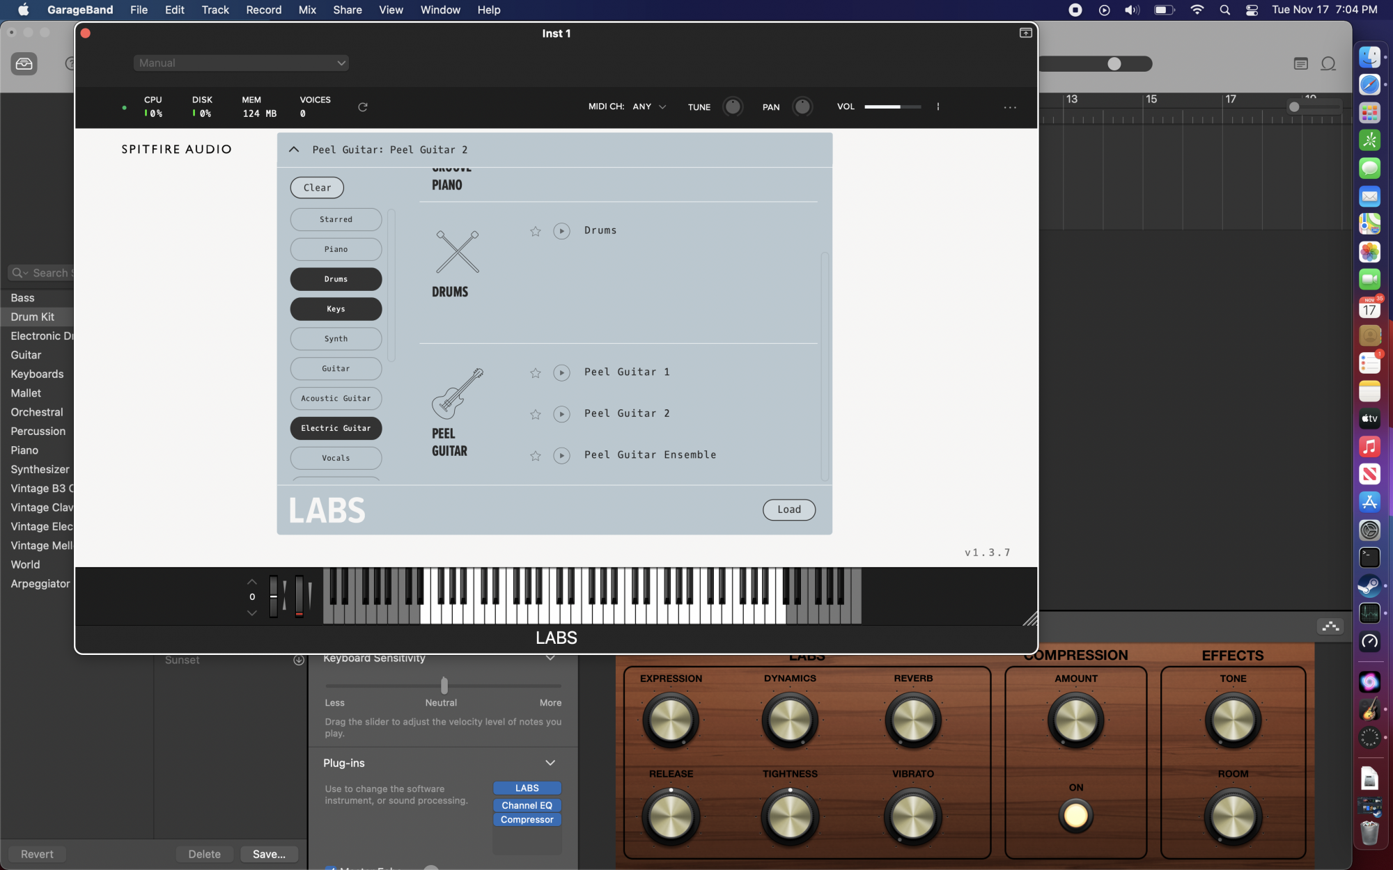
Task: Toggle the Drums filter tag
Action: [336, 279]
